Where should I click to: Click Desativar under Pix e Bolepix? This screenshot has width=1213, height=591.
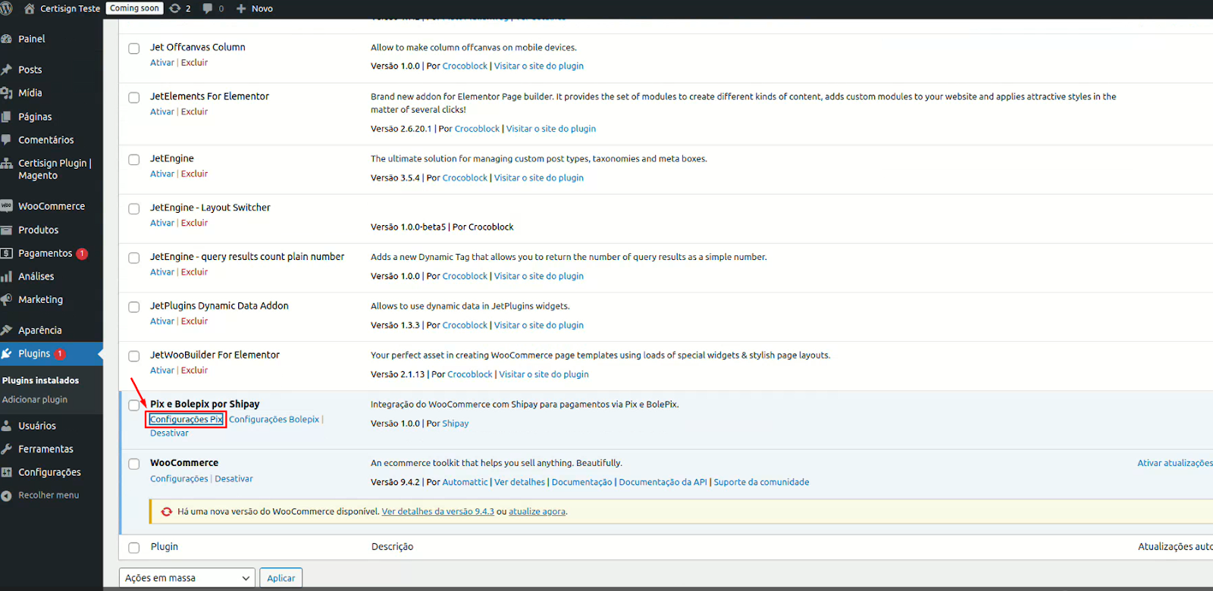[x=169, y=433]
